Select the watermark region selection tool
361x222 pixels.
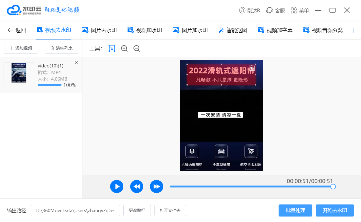point(112,49)
